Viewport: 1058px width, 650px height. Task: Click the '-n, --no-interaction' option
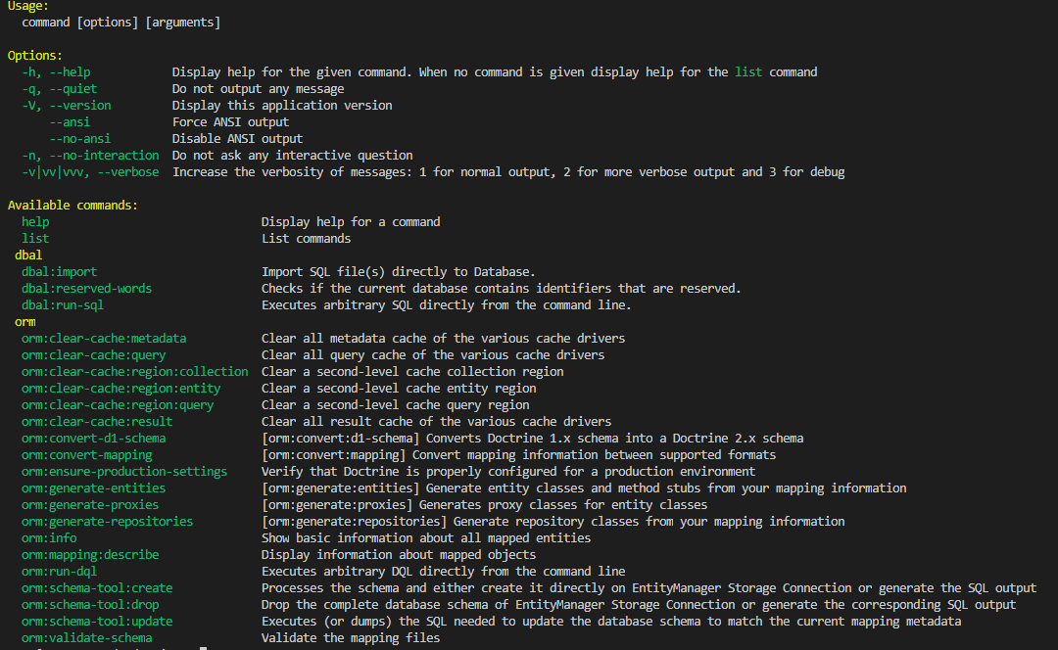coord(90,155)
